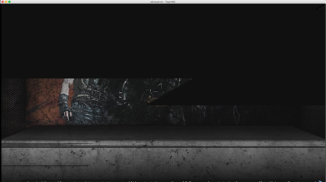Click the TigerVNC window title text
The width and height of the screenshot is (326, 182).
(163, 2)
